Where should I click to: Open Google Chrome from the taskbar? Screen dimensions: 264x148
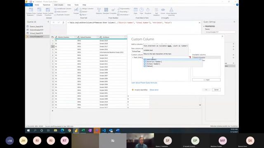pos(69,130)
